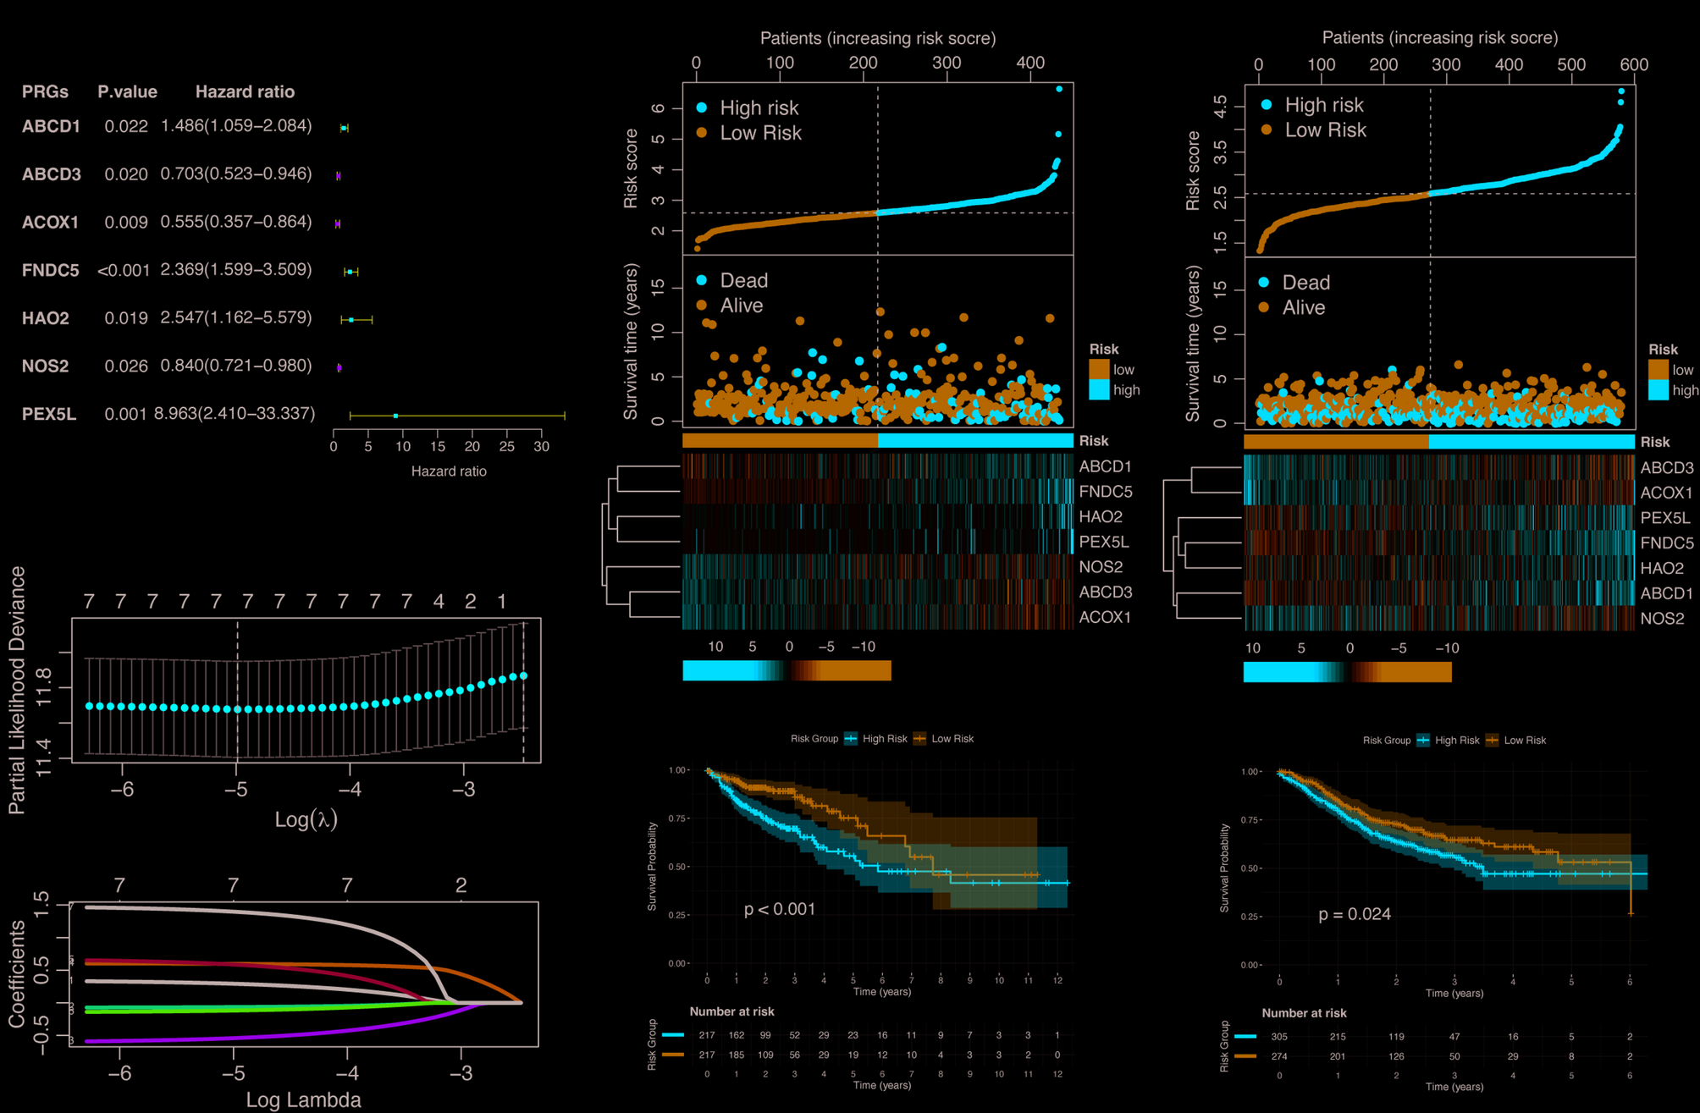Click the ABCD1 label in hazard ratio table

[51, 126]
